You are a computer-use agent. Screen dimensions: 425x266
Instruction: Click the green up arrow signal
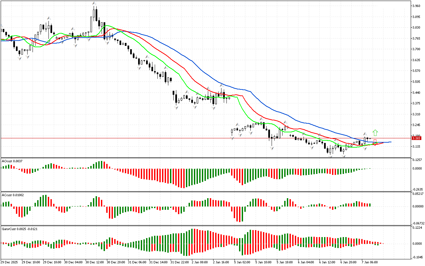[375, 133]
